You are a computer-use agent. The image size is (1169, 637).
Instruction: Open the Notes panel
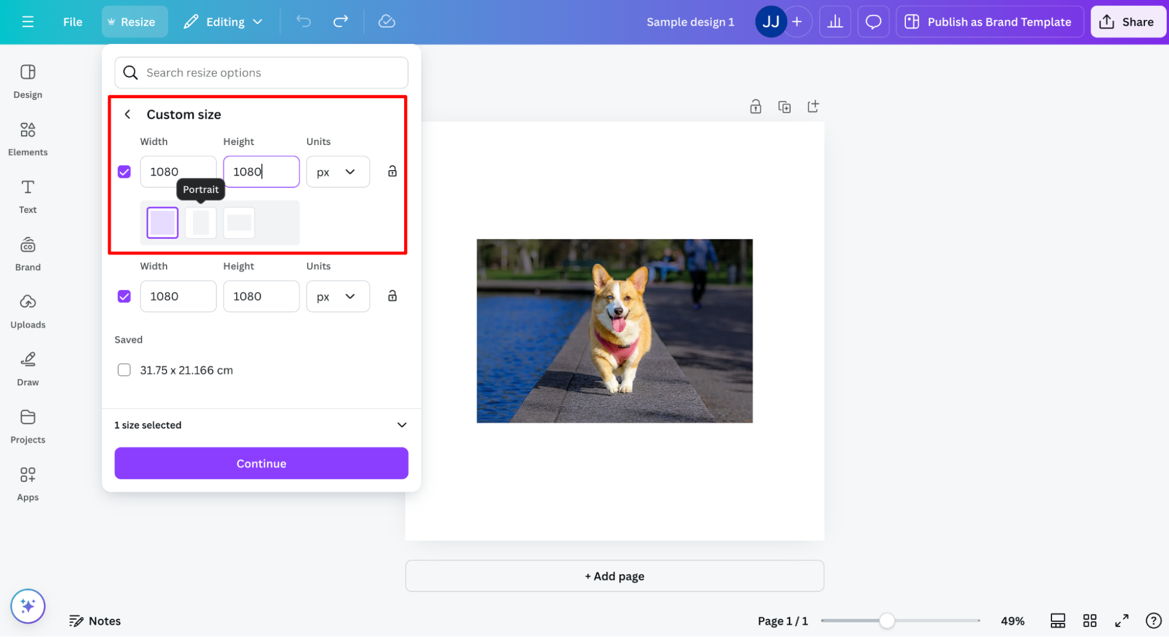(95, 621)
